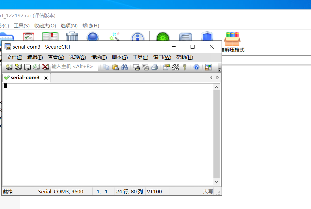Click the Copy icon in SecureCRT toolbar
Screen dimensions: 311x209
106,67
